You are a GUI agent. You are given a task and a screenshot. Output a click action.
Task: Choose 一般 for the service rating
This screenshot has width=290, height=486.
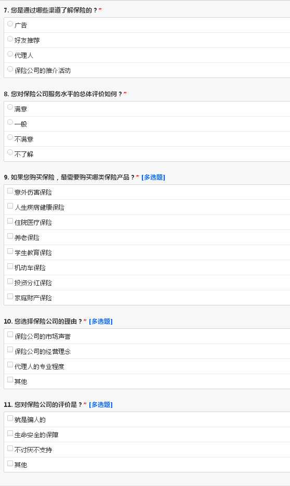(10, 122)
